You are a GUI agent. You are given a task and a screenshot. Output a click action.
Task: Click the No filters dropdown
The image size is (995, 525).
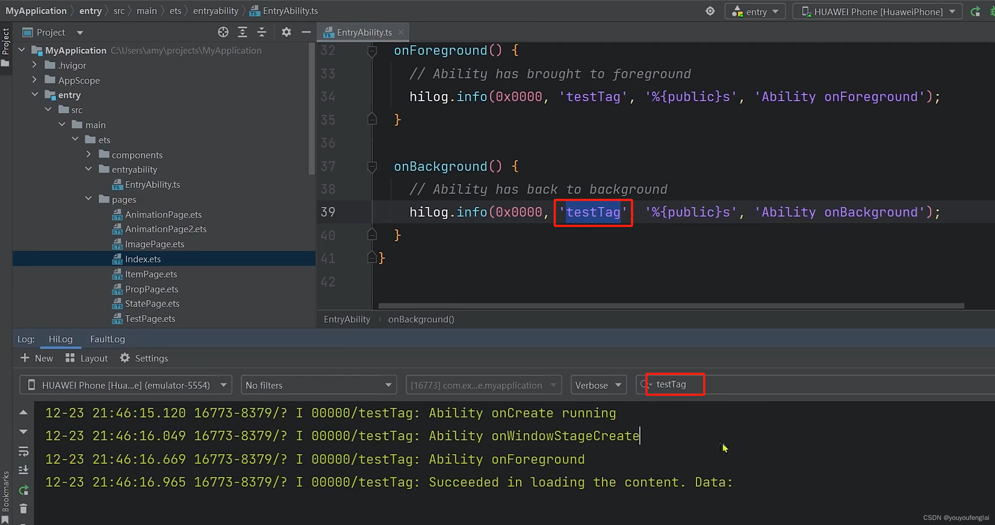[319, 385]
